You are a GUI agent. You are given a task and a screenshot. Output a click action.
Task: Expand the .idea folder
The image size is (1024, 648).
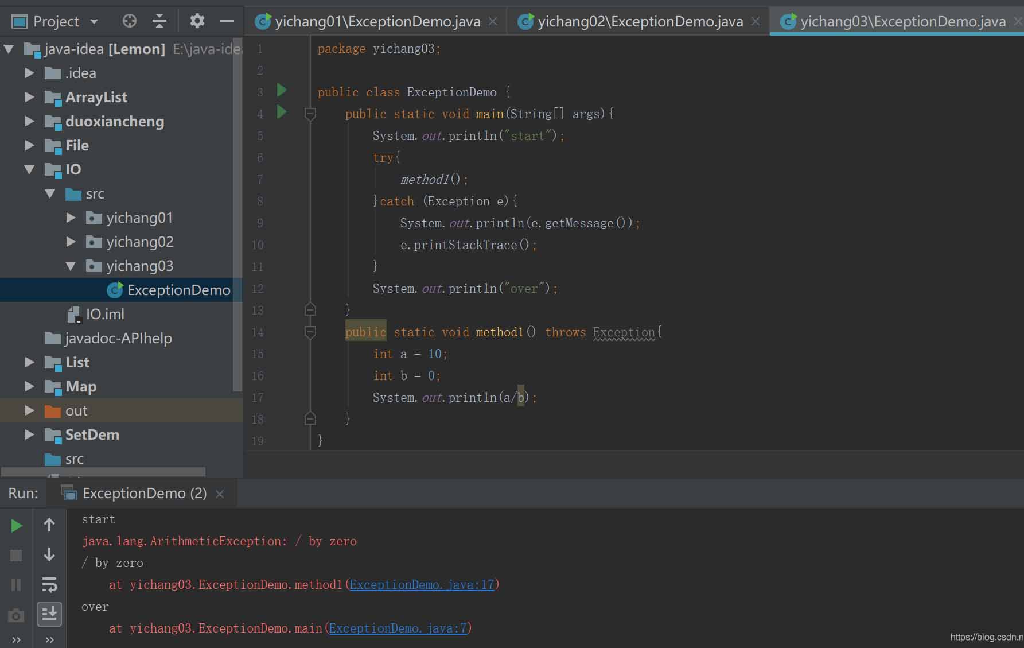tap(30, 73)
